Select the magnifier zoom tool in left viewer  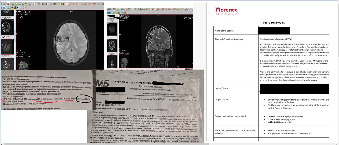39,4
